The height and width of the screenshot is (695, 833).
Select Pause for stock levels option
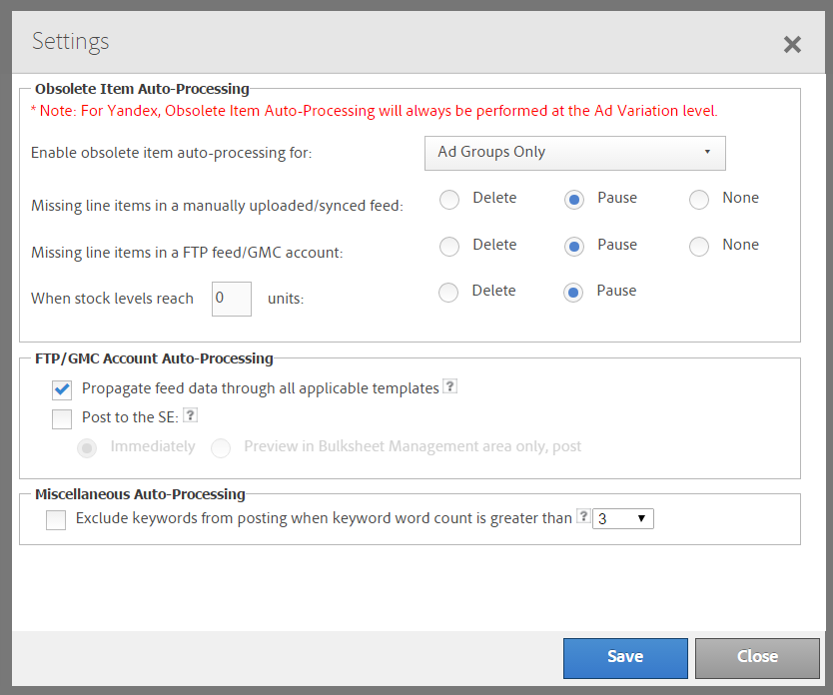(574, 293)
